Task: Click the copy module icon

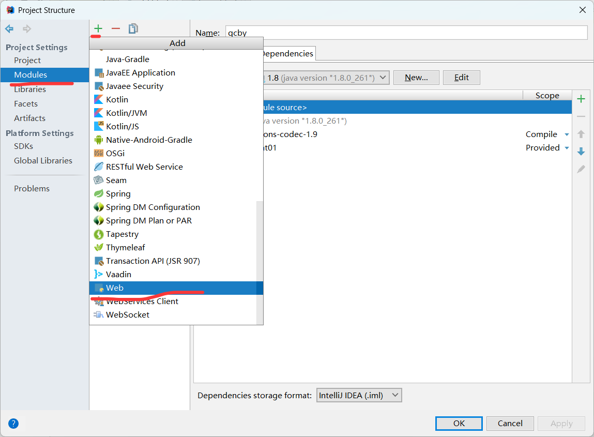Action: (133, 28)
